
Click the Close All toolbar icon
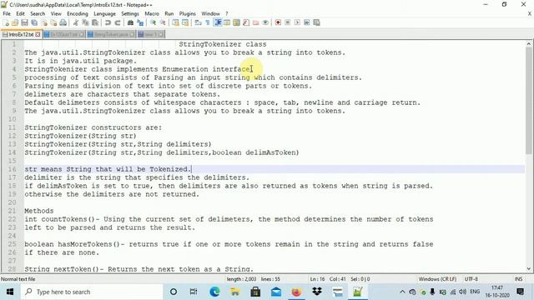[x=53, y=22]
